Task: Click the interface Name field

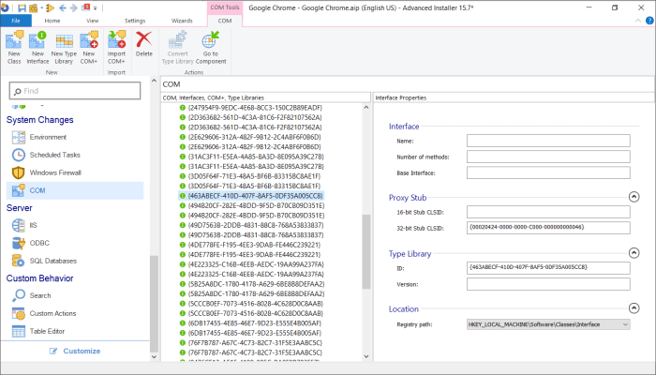Action: pos(548,141)
